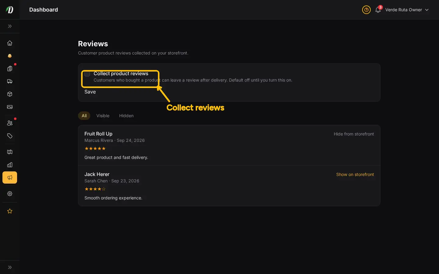Click the Fruit Roll Up five-star rating
Image resolution: width=439 pixels, height=274 pixels.
tap(95, 149)
